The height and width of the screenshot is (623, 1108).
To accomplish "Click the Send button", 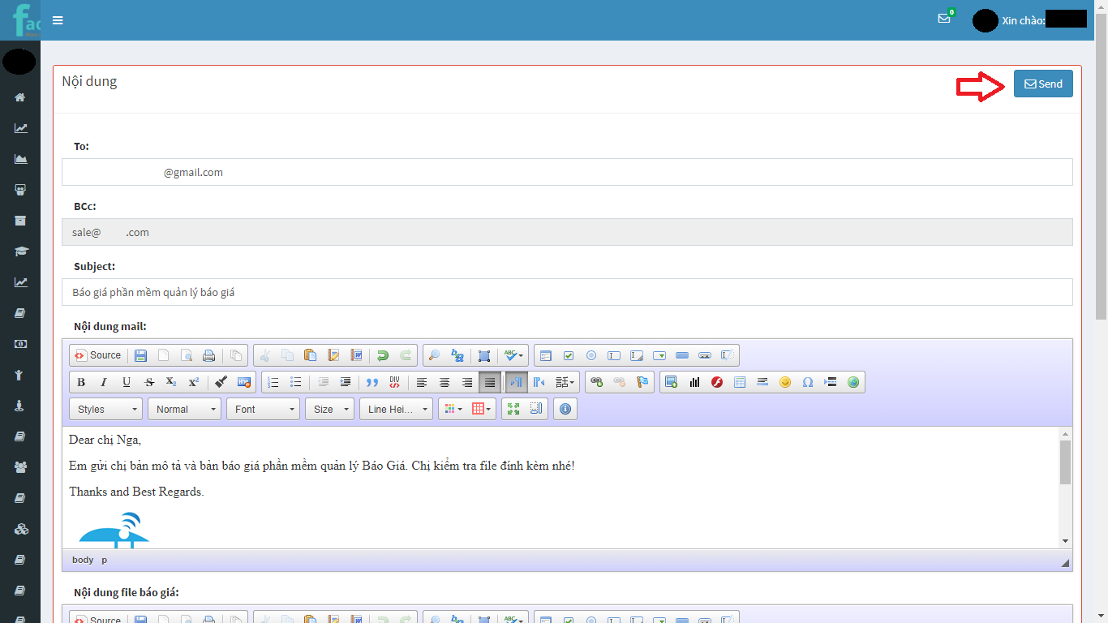I will tap(1043, 84).
